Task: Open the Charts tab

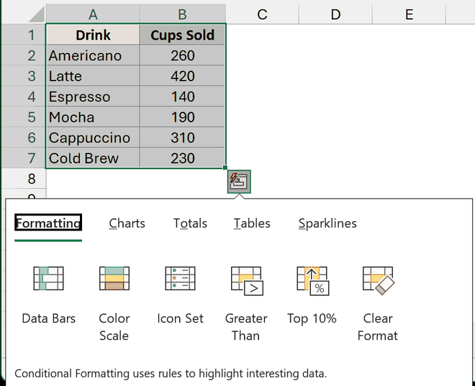Action: pyautogui.click(x=127, y=223)
